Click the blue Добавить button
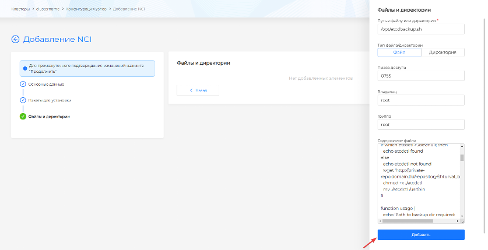Screen dimensions: 488x250 click(421, 235)
